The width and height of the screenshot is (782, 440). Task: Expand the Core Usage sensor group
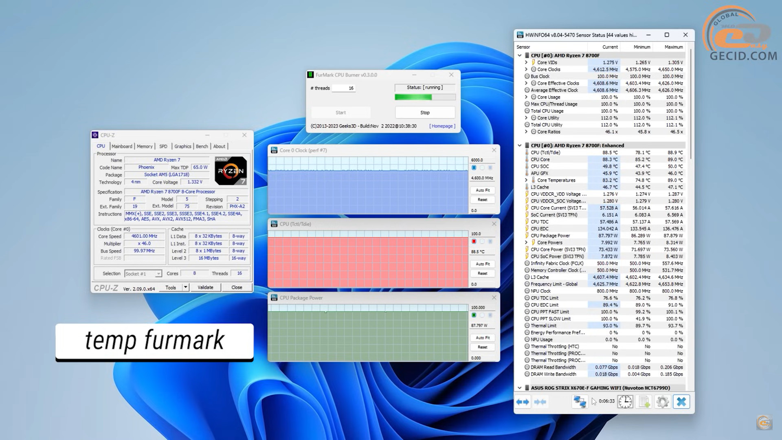[526, 97]
